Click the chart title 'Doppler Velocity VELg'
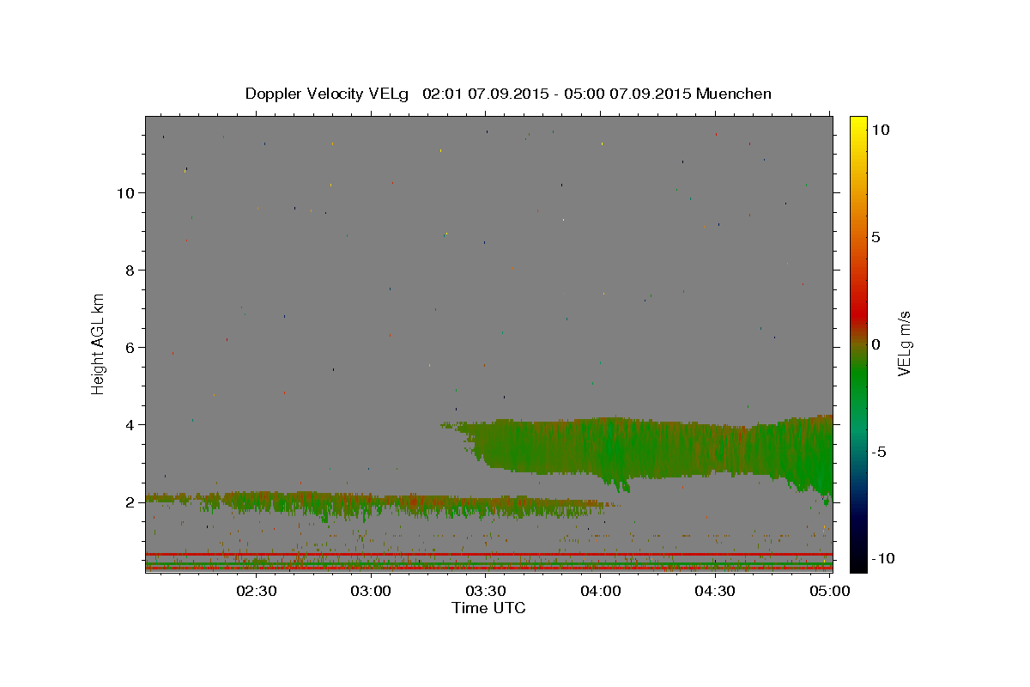The image size is (1030, 687). (325, 94)
